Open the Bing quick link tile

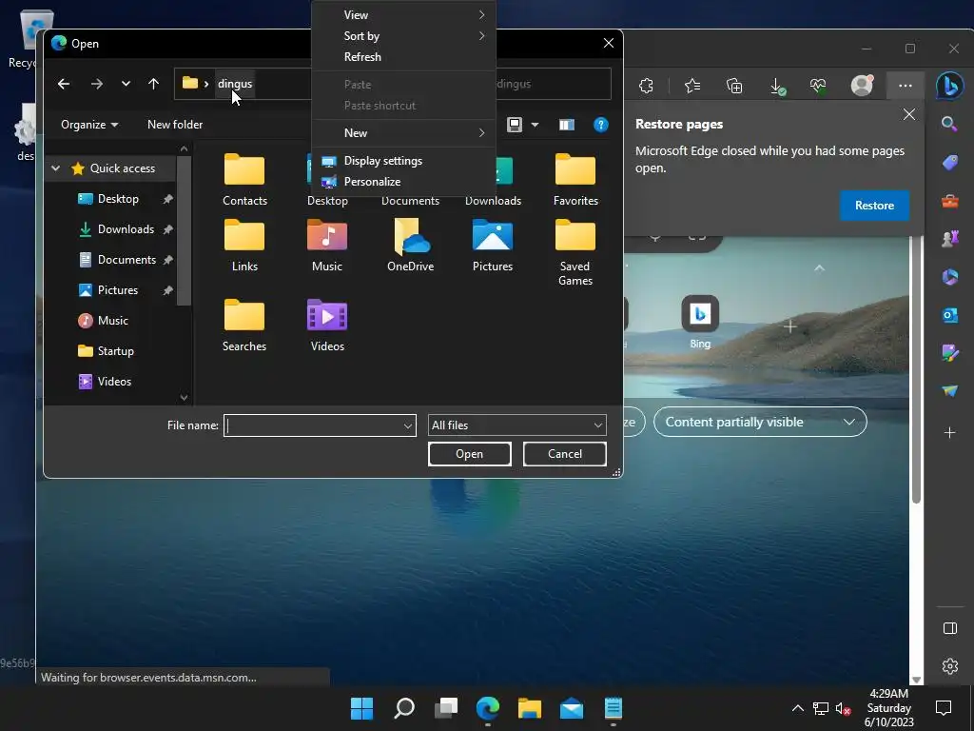pos(700,322)
